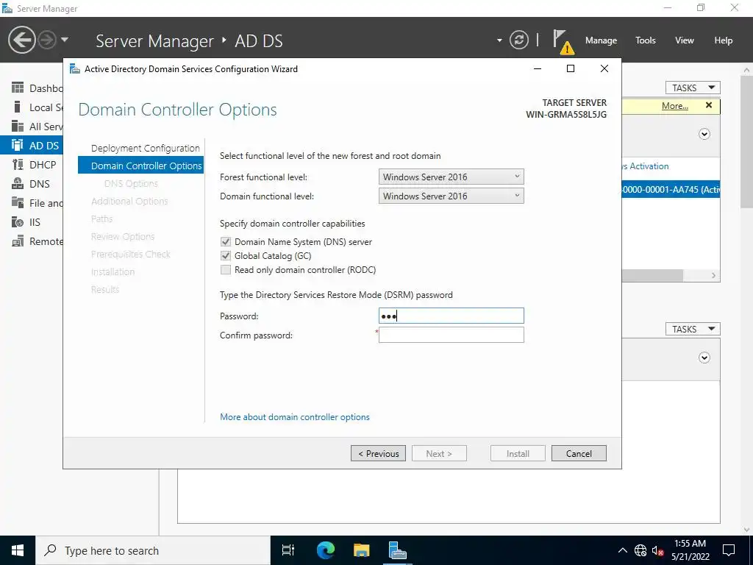This screenshot has width=753, height=565.
Task: Click the refresh icon in header
Action: click(518, 40)
